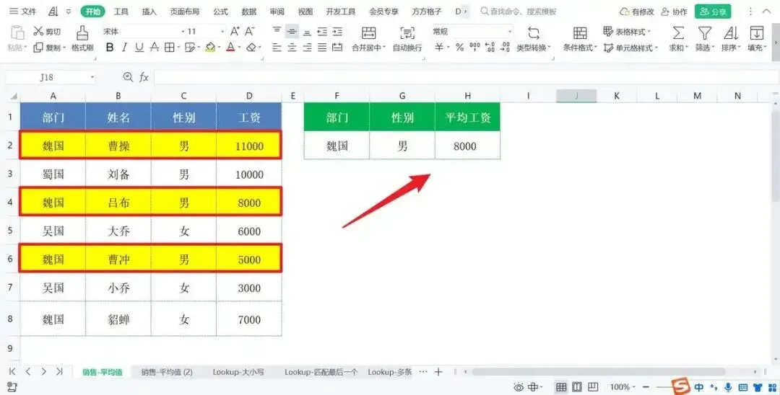Image resolution: width=780 pixels, height=395 pixels.
Task: Click the increase indent icon
Action: coord(337,31)
